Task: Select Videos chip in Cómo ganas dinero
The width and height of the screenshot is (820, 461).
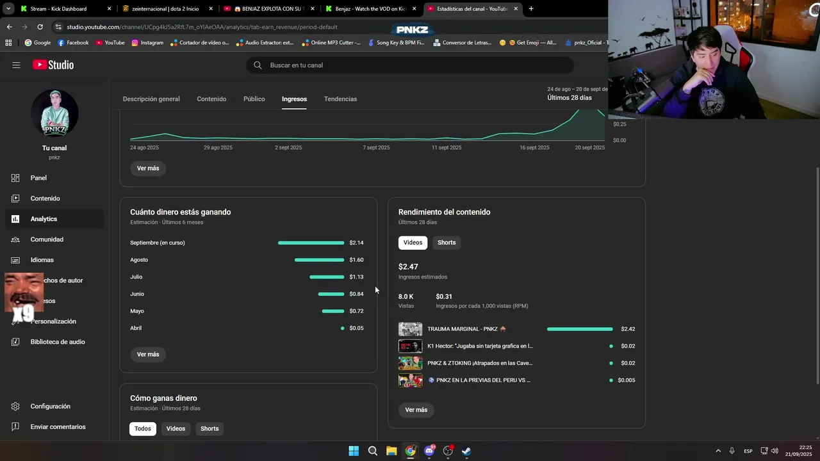Action: click(176, 429)
